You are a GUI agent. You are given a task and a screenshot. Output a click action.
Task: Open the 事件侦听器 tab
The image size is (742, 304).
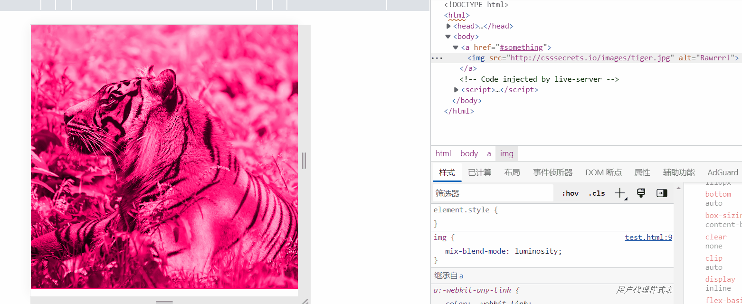click(552, 172)
